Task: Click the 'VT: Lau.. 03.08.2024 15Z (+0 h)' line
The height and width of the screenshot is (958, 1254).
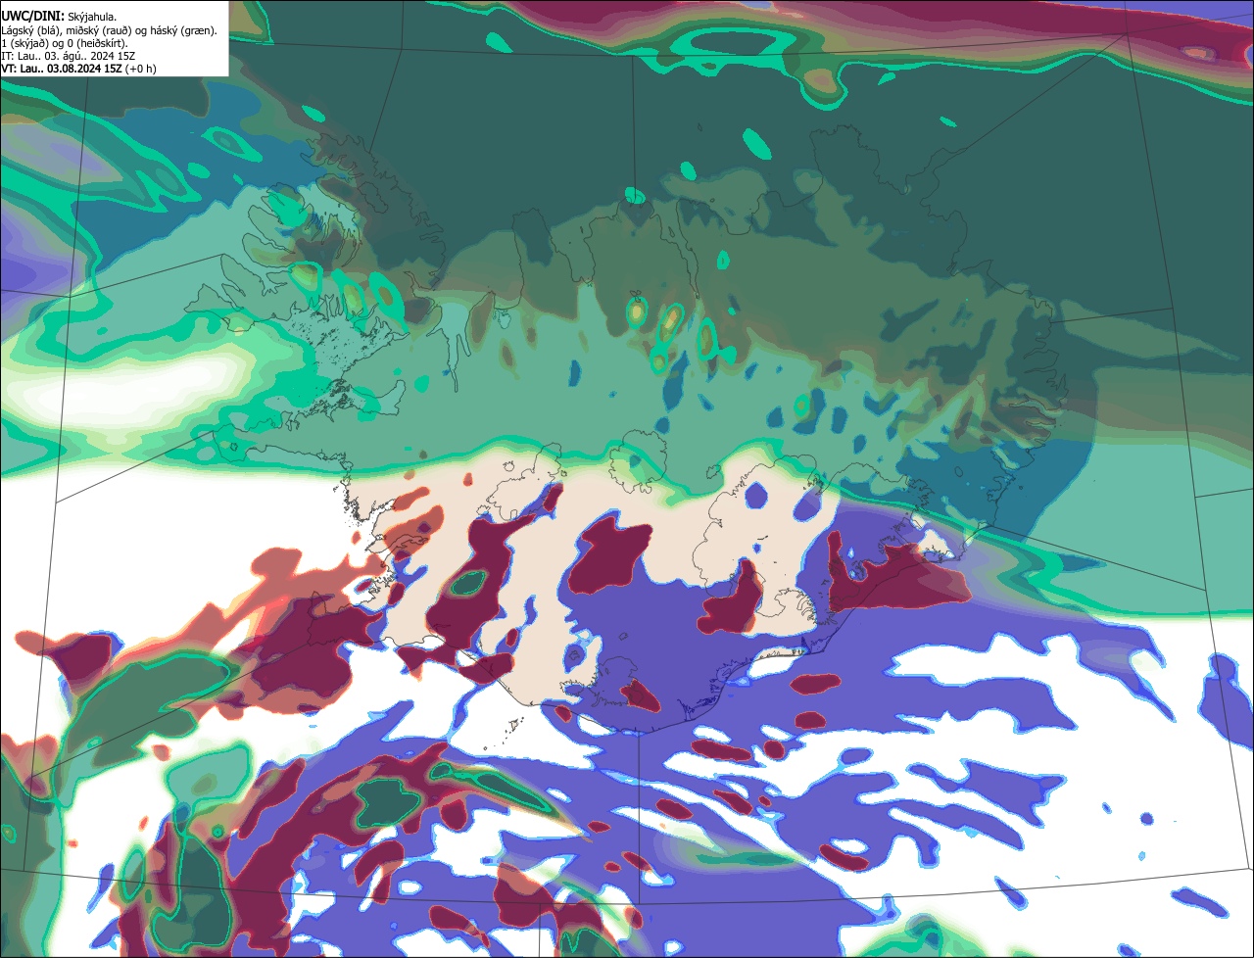Action: click(78, 68)
